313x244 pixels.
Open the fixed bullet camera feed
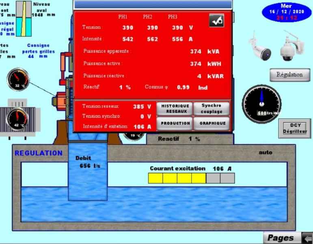pos(260,48)
